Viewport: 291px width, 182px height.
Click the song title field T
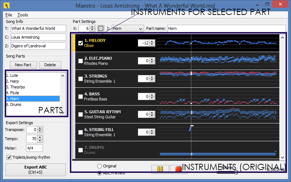point(38,28)
